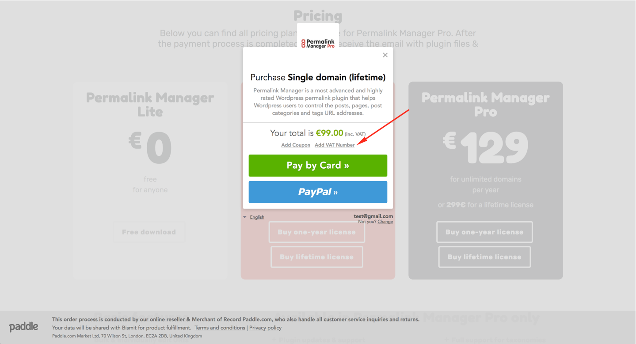
Task: Click the Paddle logo in footer
Action: [x=23, y=327]
